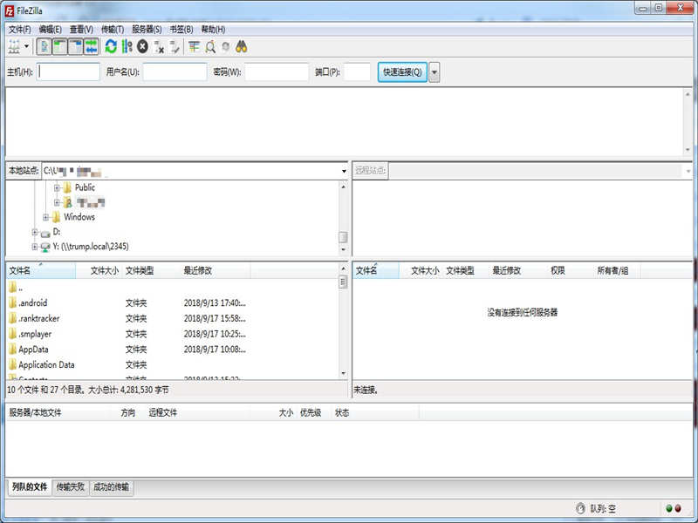Toggle the message log display icon
698x523 pixels.
tap(44, 46)
